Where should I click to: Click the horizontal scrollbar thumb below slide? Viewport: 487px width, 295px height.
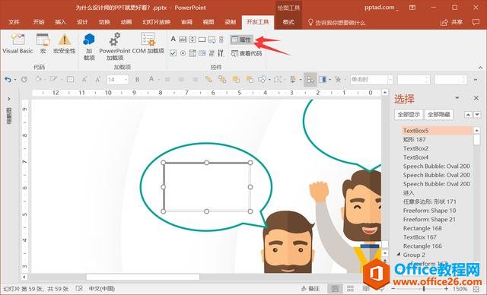[142, 277]
